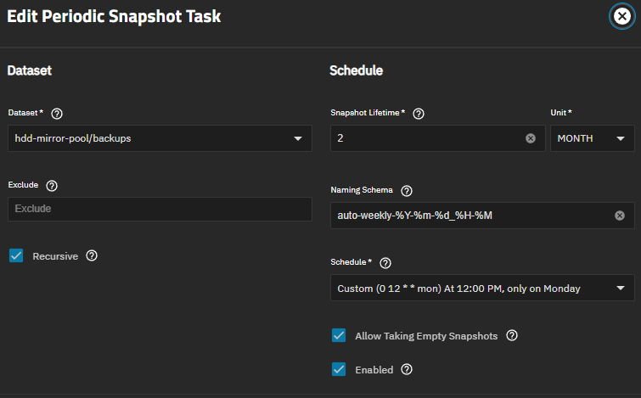Open the Unit MONTH dropdown
The height and width of the screenshot is (398, 641).
593,138
